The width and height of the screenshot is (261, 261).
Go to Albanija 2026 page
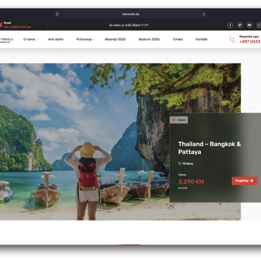(115, 39)
